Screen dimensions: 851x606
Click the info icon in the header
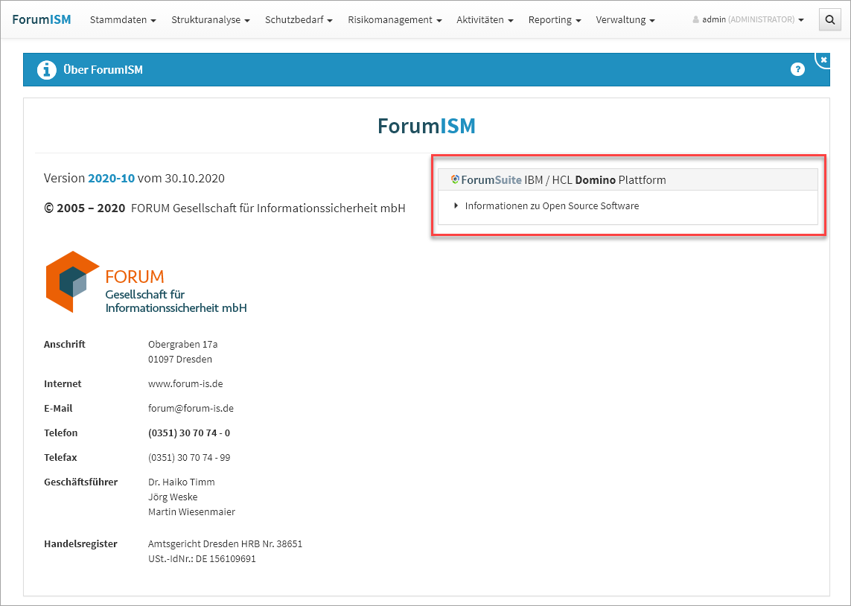(x=47, y=69)
